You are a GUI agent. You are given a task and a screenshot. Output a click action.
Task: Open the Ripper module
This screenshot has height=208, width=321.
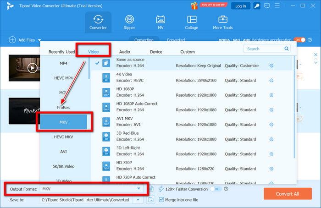pyautogui.click(x=130, y=22)
